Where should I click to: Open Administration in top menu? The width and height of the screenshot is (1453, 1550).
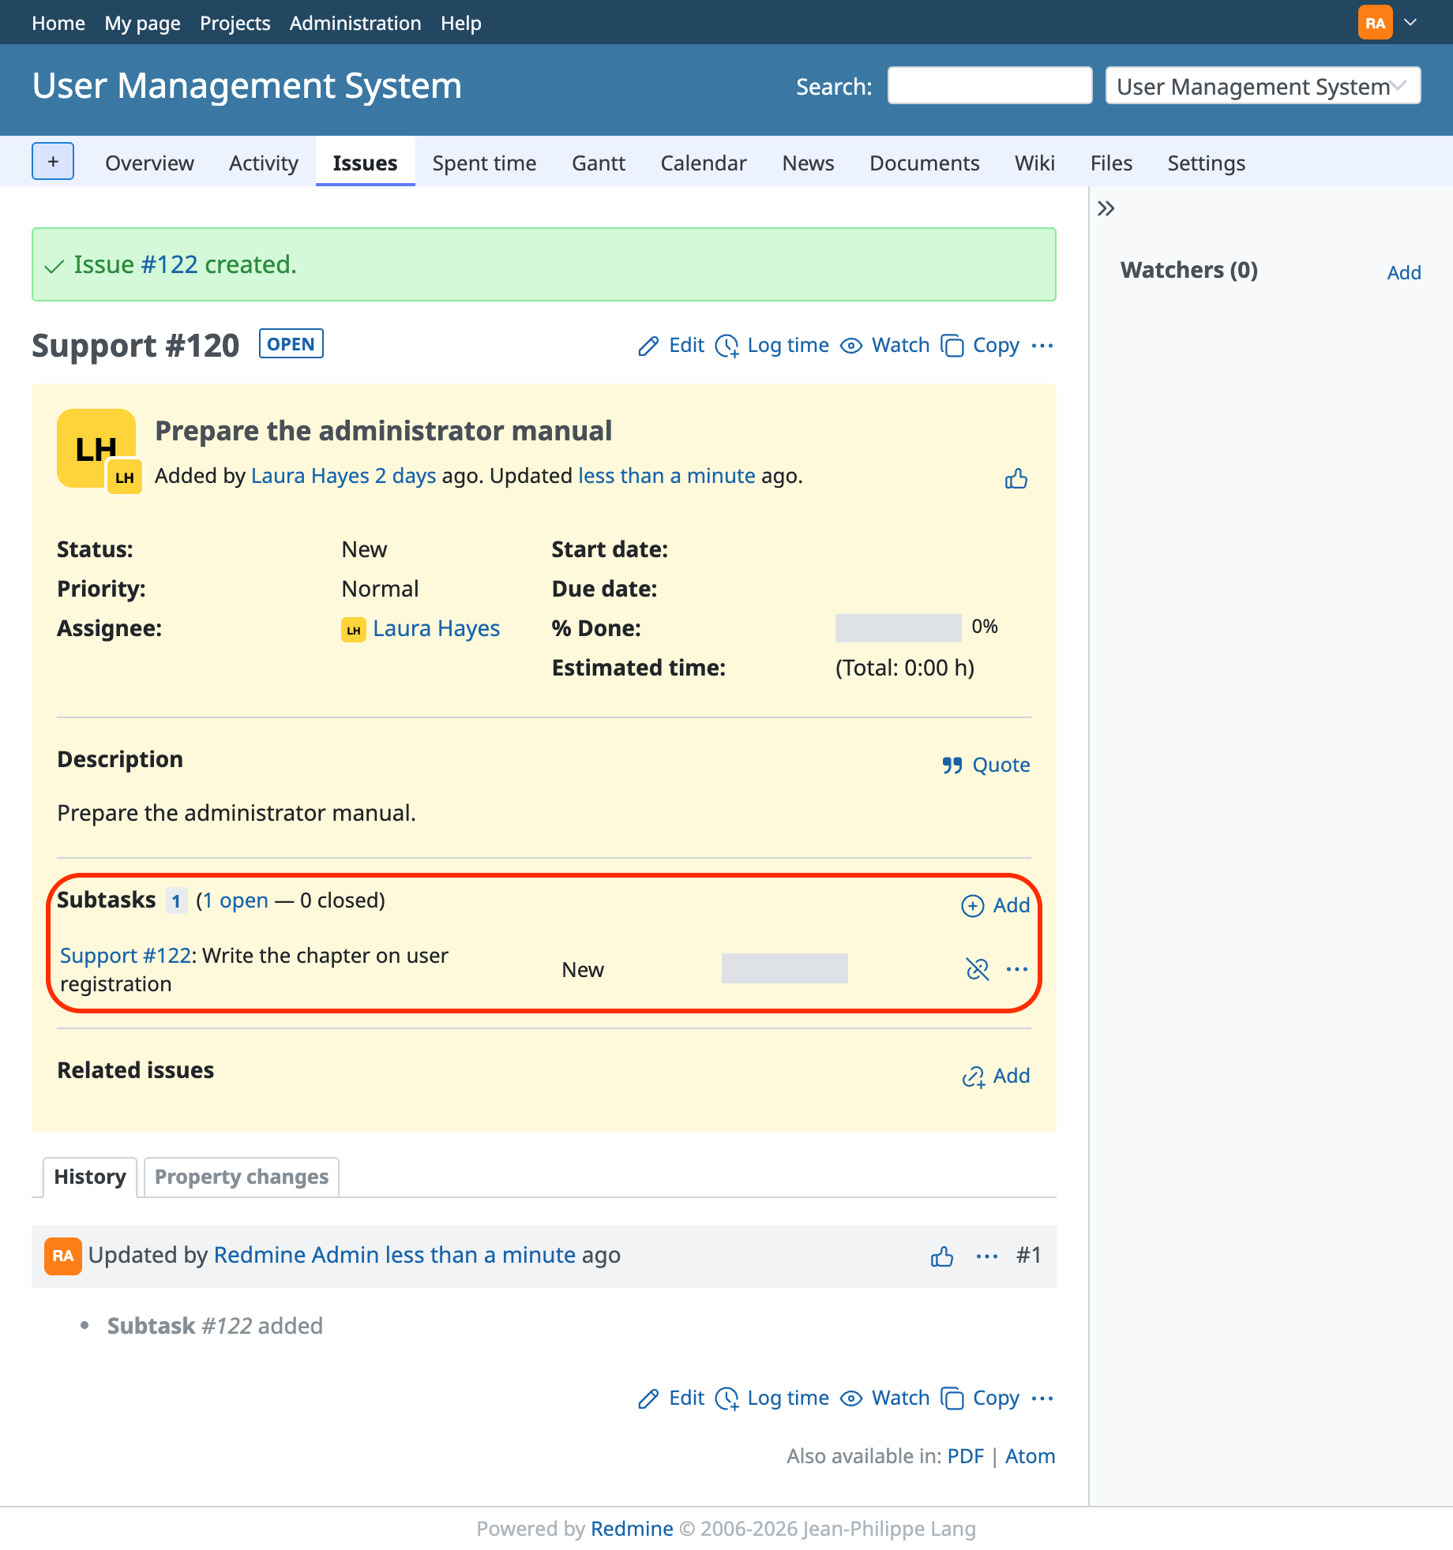click(355, 23)
